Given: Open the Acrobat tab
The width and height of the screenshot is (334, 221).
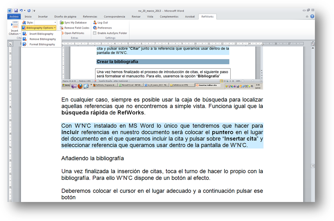Looking at the screenshot, I should pos(190,17).
